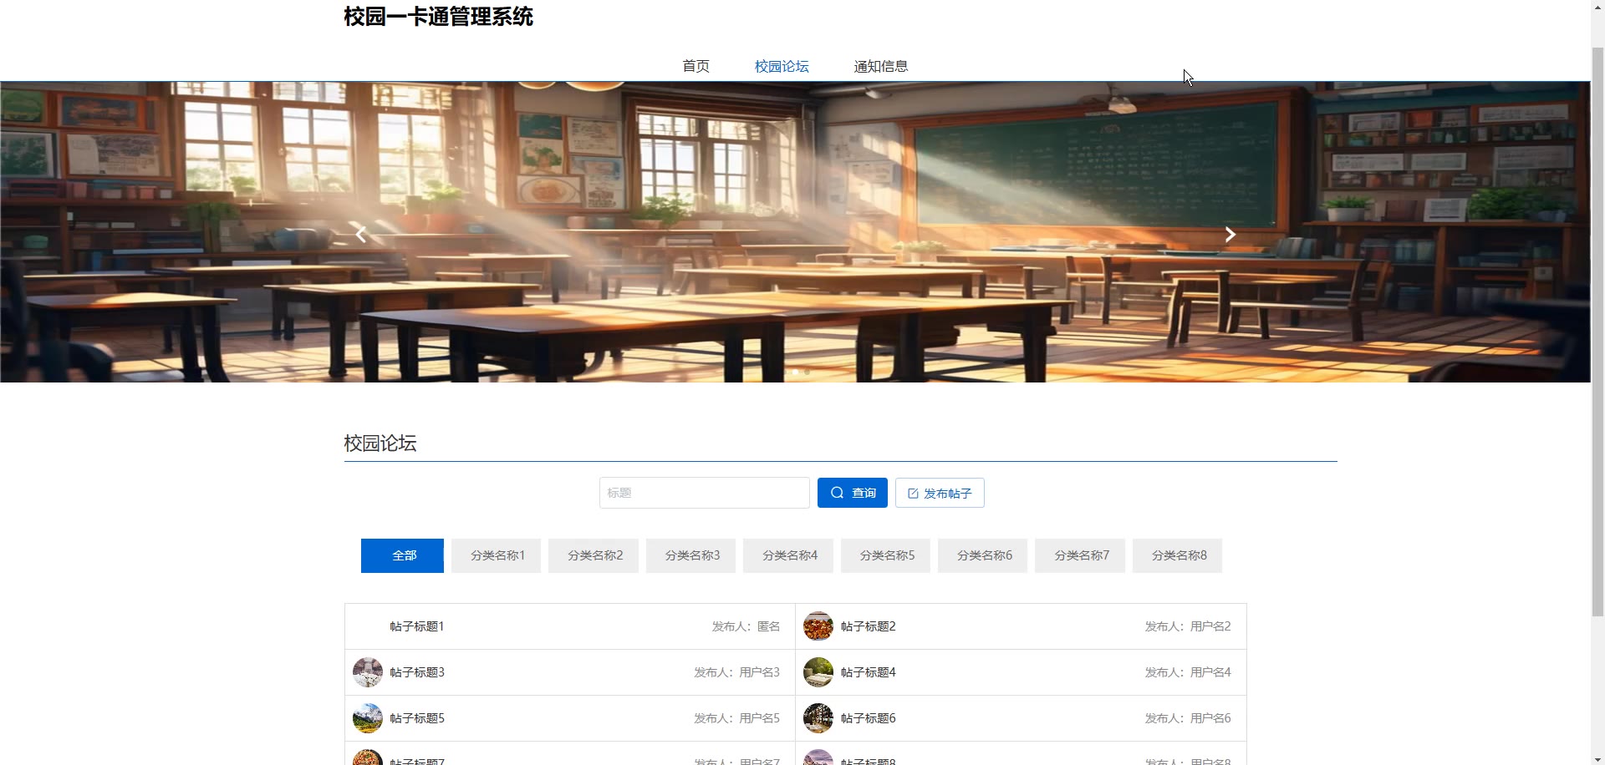Click publisher text 匿名
This screenshot has width=1605, height=765.
pyautogui.click(x=768, y=626)
